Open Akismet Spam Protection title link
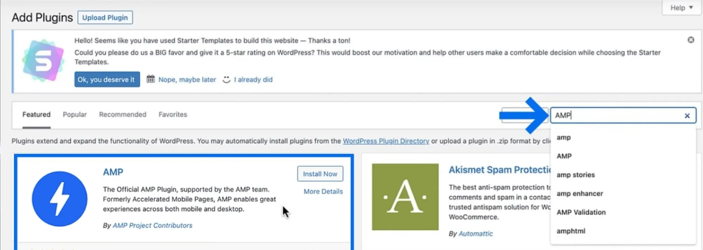Viewport: 703px width, 250px height. 499,170
